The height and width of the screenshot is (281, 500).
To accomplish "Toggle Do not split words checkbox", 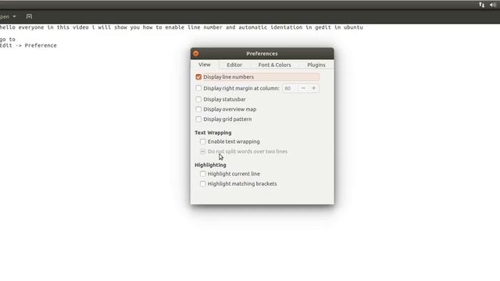I will pos(203,151).
